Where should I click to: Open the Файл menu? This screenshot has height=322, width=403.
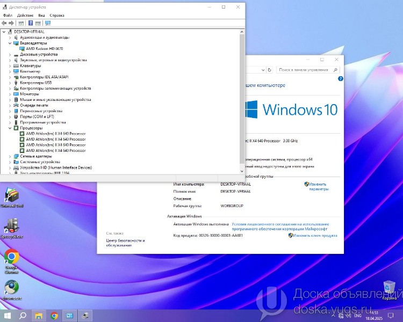(x=8, y=16)
